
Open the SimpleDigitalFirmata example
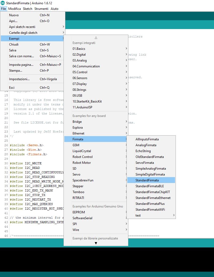[x=151, y=174]
